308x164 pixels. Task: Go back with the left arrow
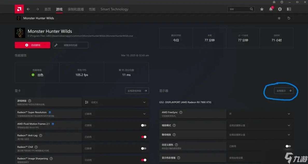28,9
